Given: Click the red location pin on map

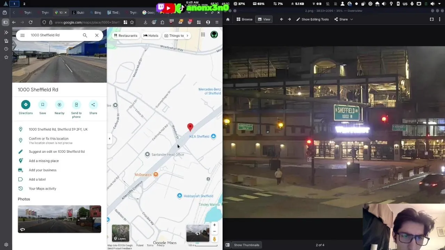Looking at the screenshot, I should pos(190,127).
